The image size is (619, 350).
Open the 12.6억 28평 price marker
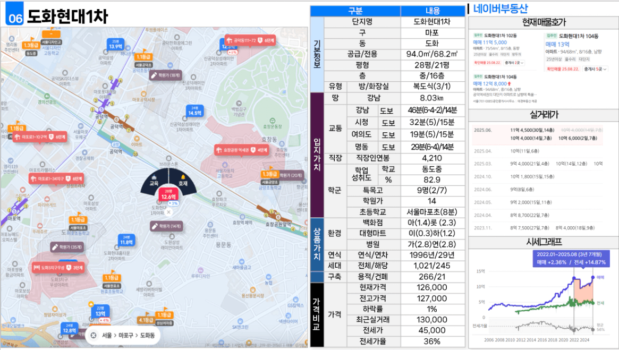click(x=168, y=195)
